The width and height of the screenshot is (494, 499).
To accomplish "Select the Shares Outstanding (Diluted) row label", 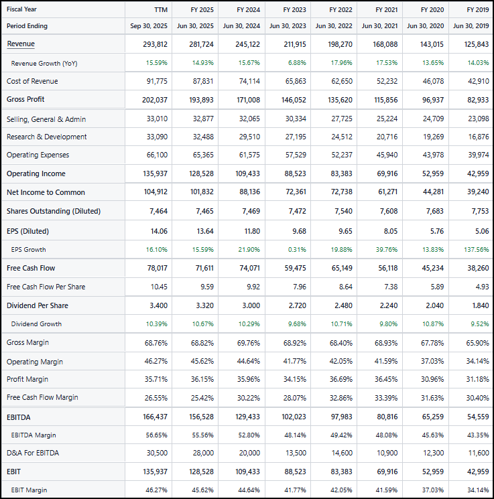I will 54,211.
